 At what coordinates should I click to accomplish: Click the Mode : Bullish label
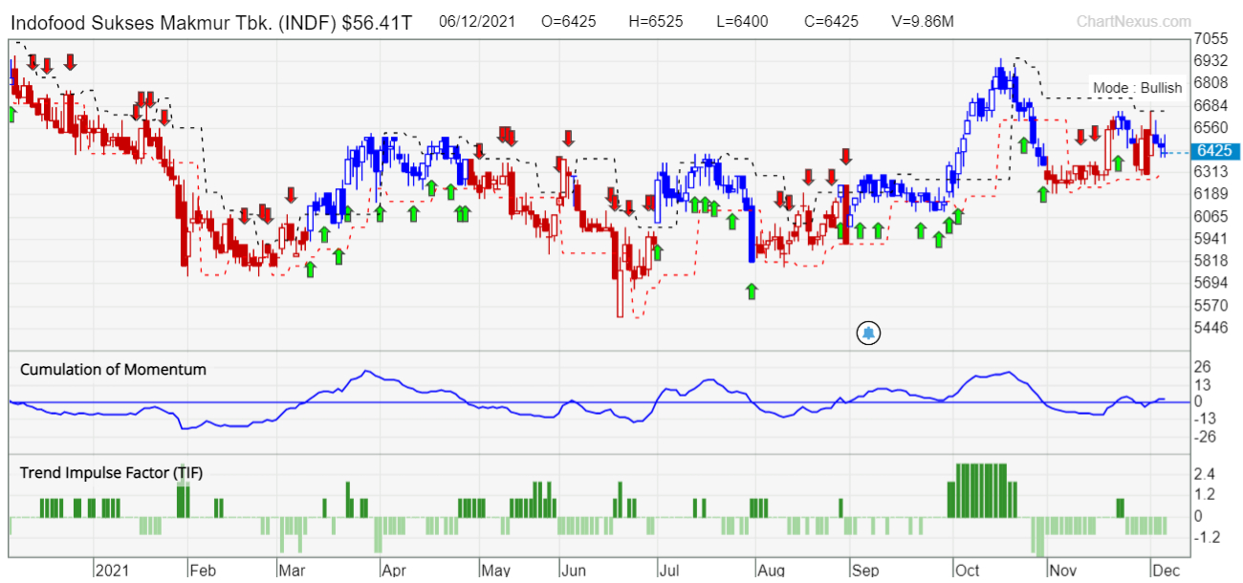click(x=1138, y=88)
